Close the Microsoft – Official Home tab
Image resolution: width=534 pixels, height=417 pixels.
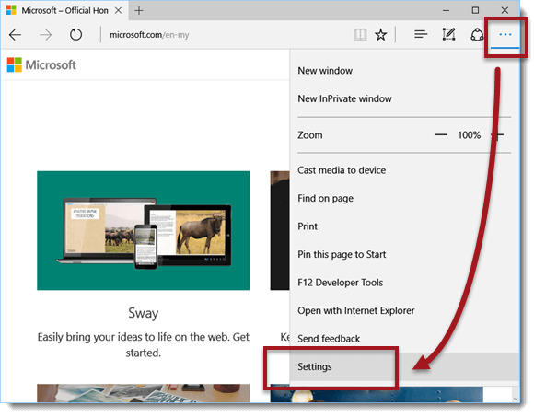click(x=118, y=11)
